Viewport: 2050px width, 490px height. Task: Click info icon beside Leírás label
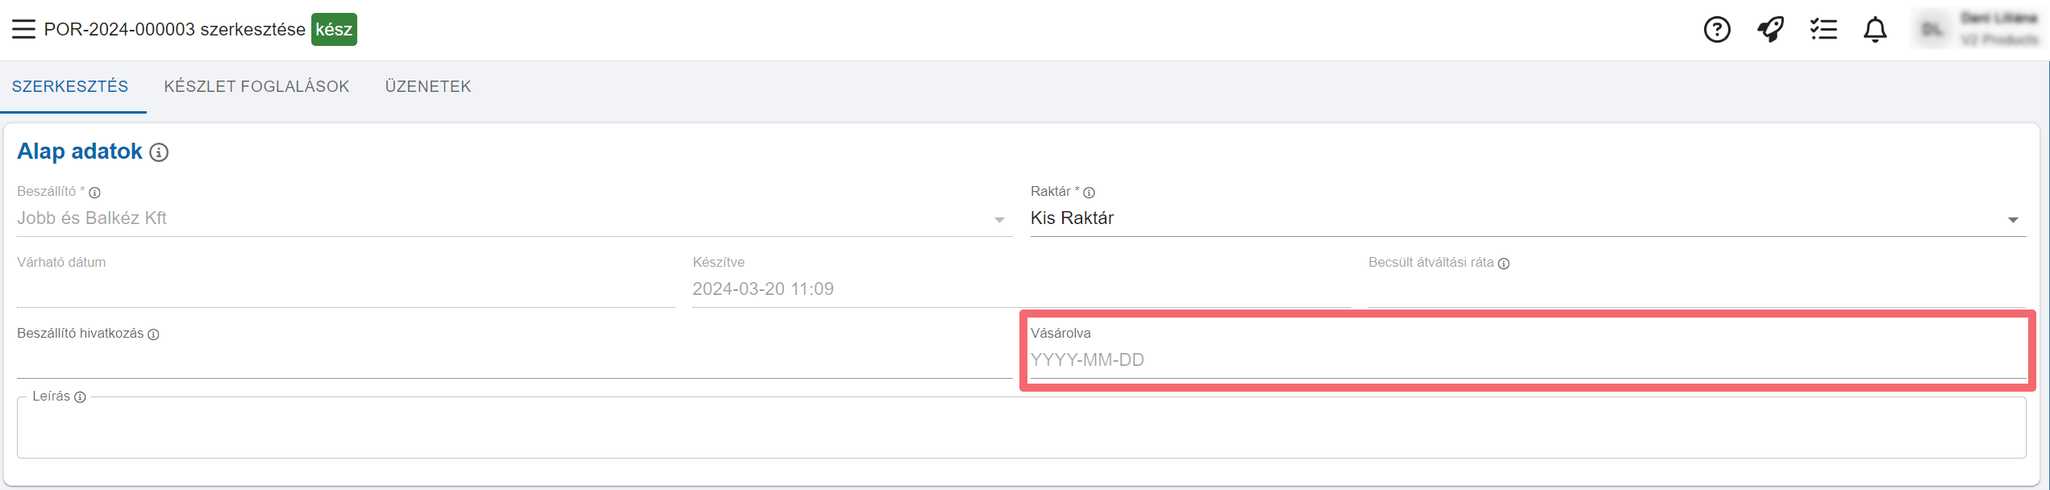point(80,397)
